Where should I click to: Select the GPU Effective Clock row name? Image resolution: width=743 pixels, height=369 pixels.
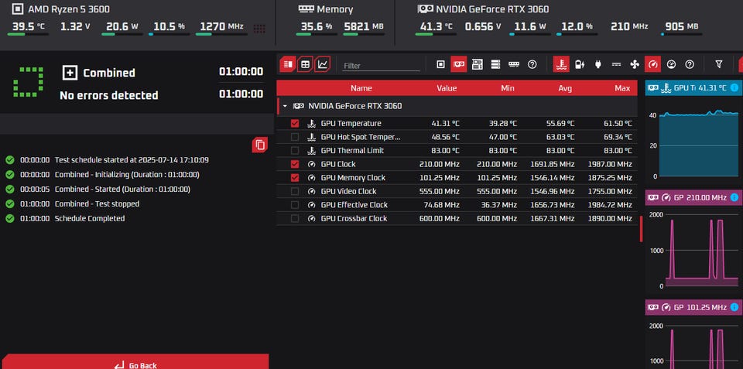pos(354,205)
